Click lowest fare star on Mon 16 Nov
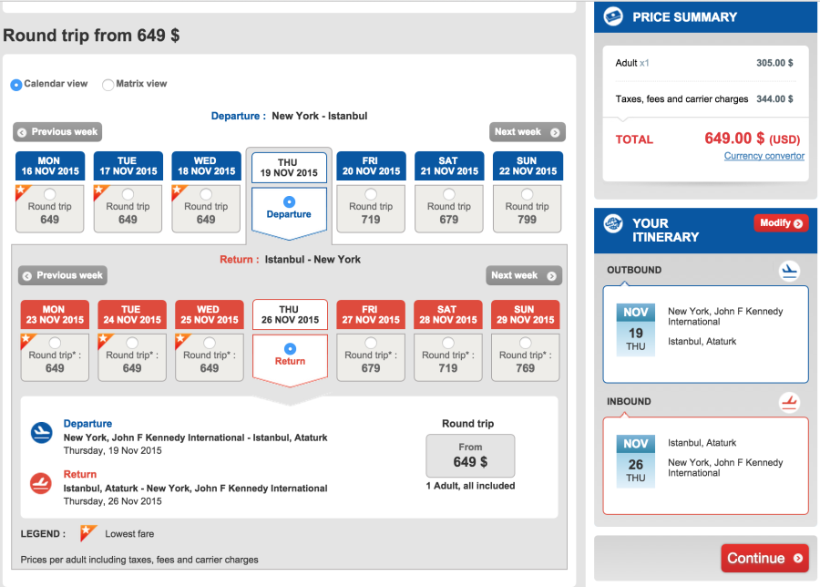 point(23,192)
